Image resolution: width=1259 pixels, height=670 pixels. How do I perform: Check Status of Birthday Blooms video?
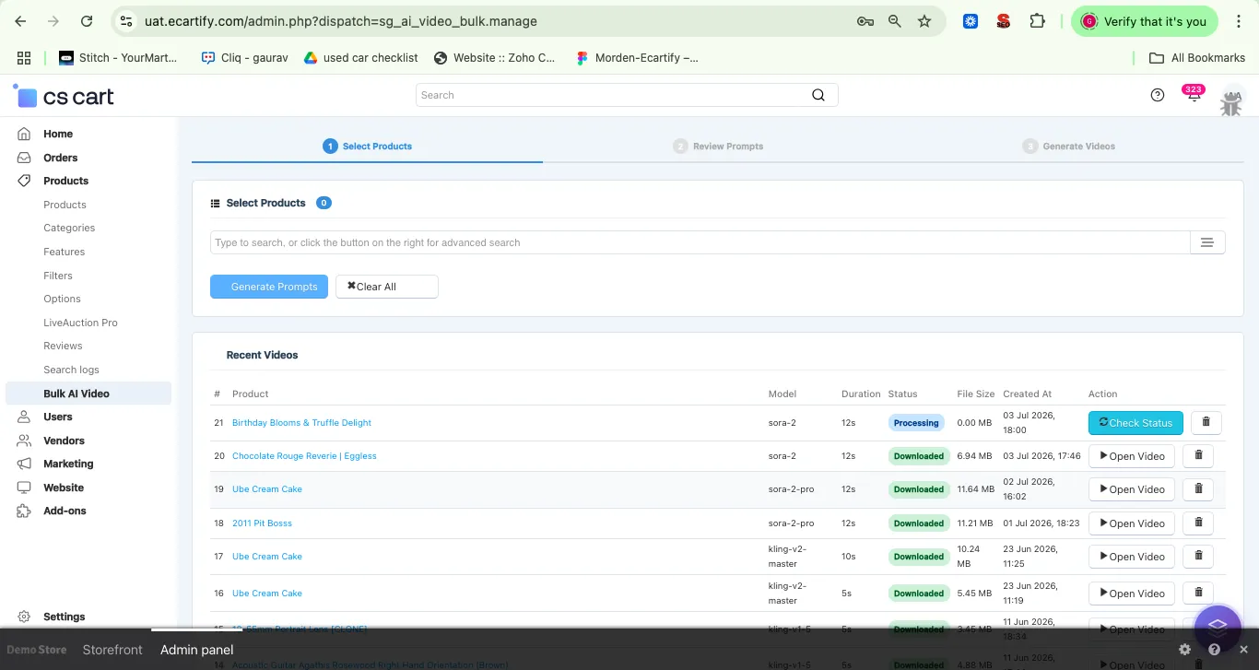click(x=1135, y=422)
